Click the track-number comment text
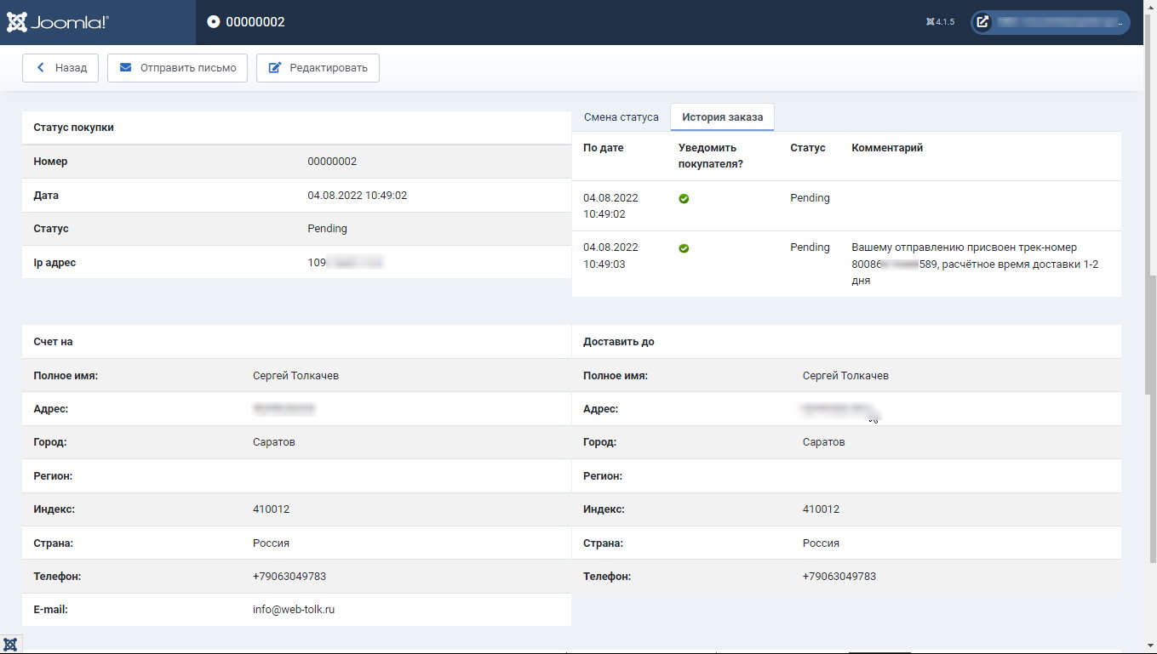Screen dimensions: 1157x654 pos(974,264)
